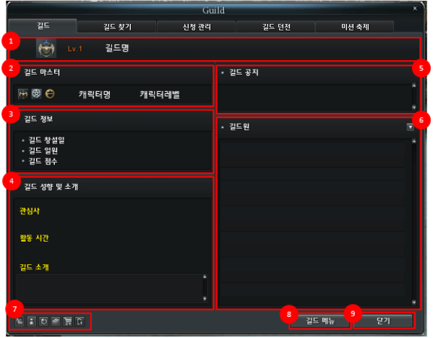This screenshot has height=338, width=433.
Task: Select the 길드 던전 tab
Action: [276, 27]
